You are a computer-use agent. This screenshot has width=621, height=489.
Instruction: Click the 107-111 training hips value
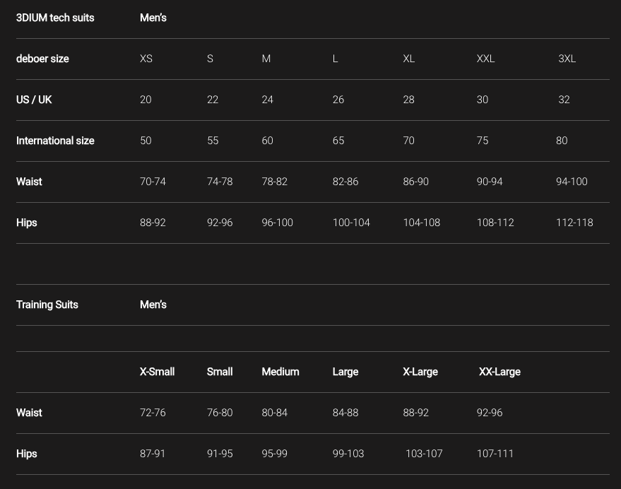495,454
